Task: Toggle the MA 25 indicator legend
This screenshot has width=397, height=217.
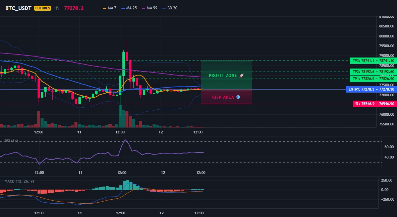Action: [x=129, y=8]
